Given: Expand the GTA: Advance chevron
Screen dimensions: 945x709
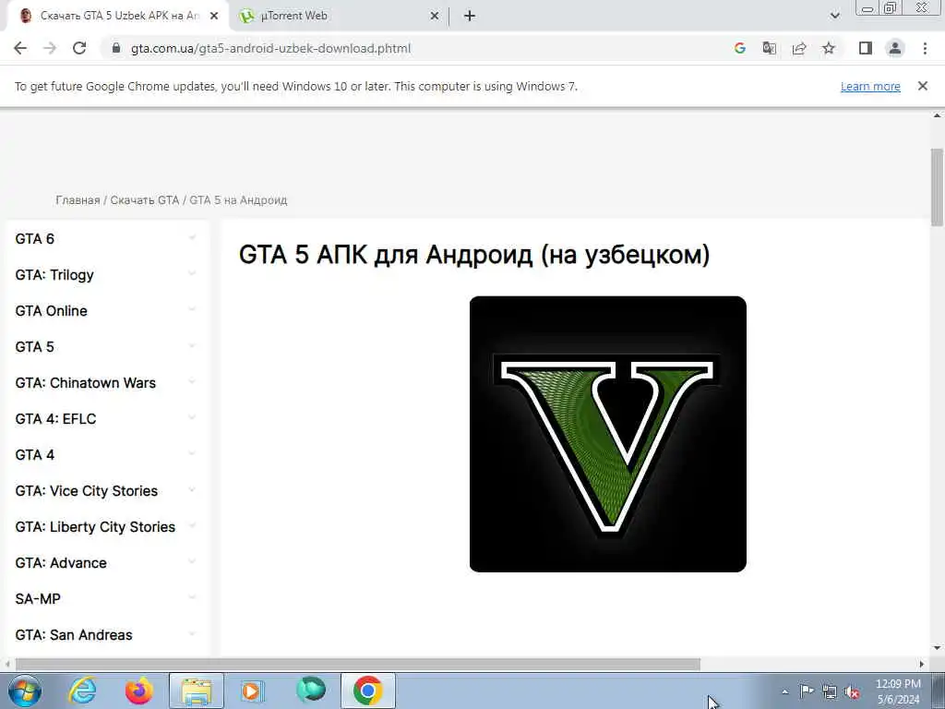Looking at the screenshot, I should (192, 562).
